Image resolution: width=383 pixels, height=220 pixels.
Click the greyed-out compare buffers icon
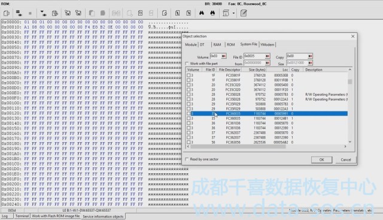[x=115, y=13]
